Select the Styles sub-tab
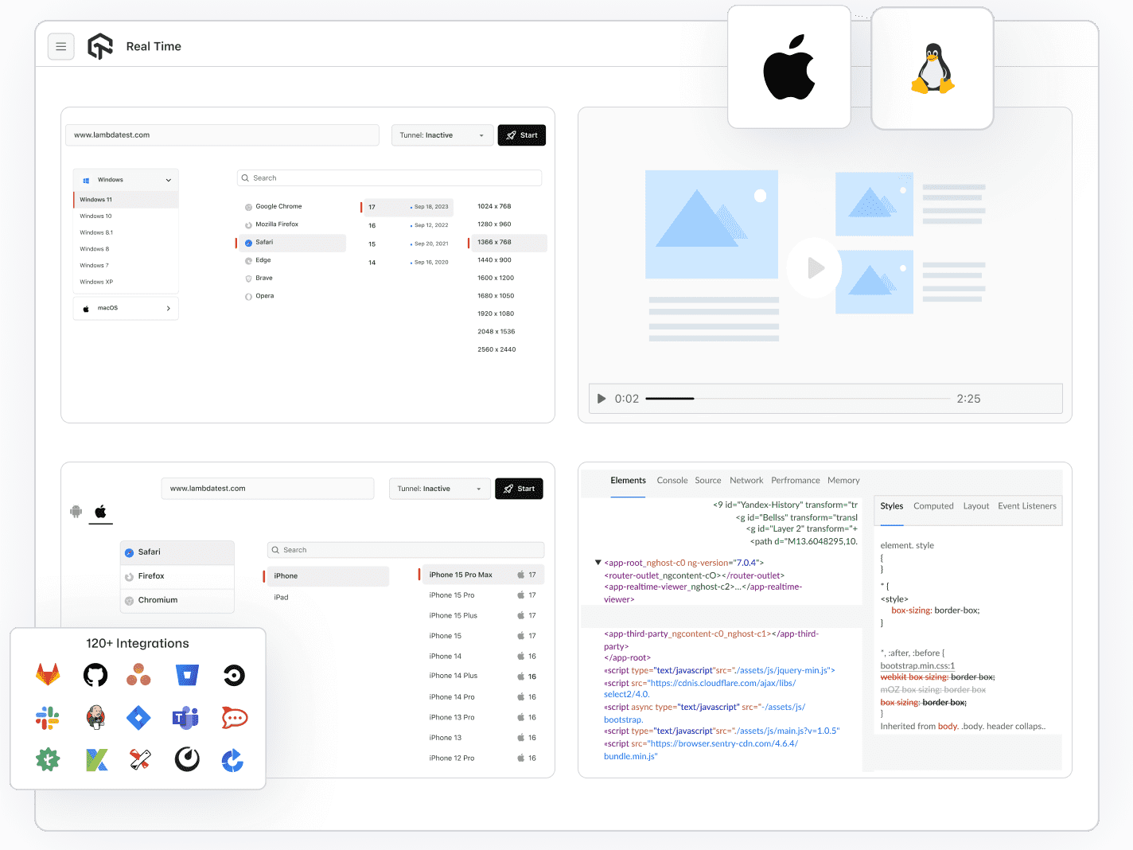Viewport: 1133px width, 850px height. point(892,506)
